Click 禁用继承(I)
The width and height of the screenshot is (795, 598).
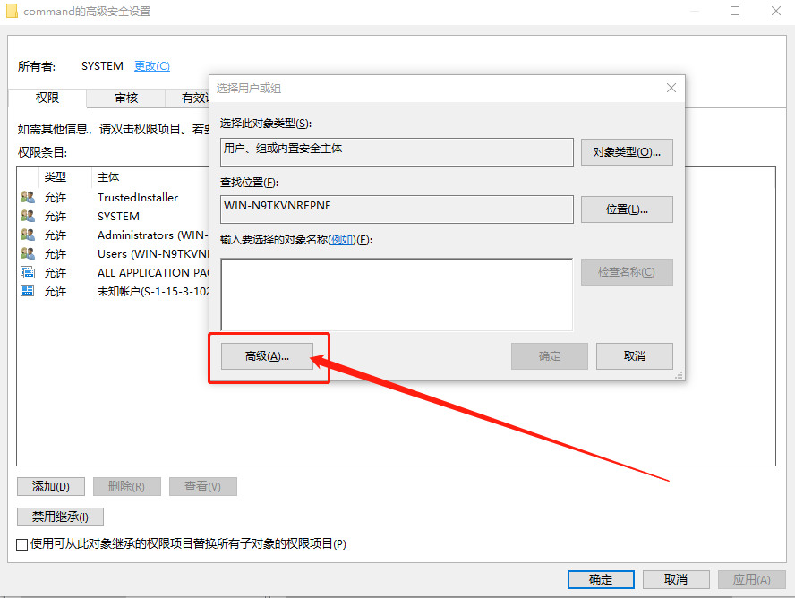(x=59, y=517)
